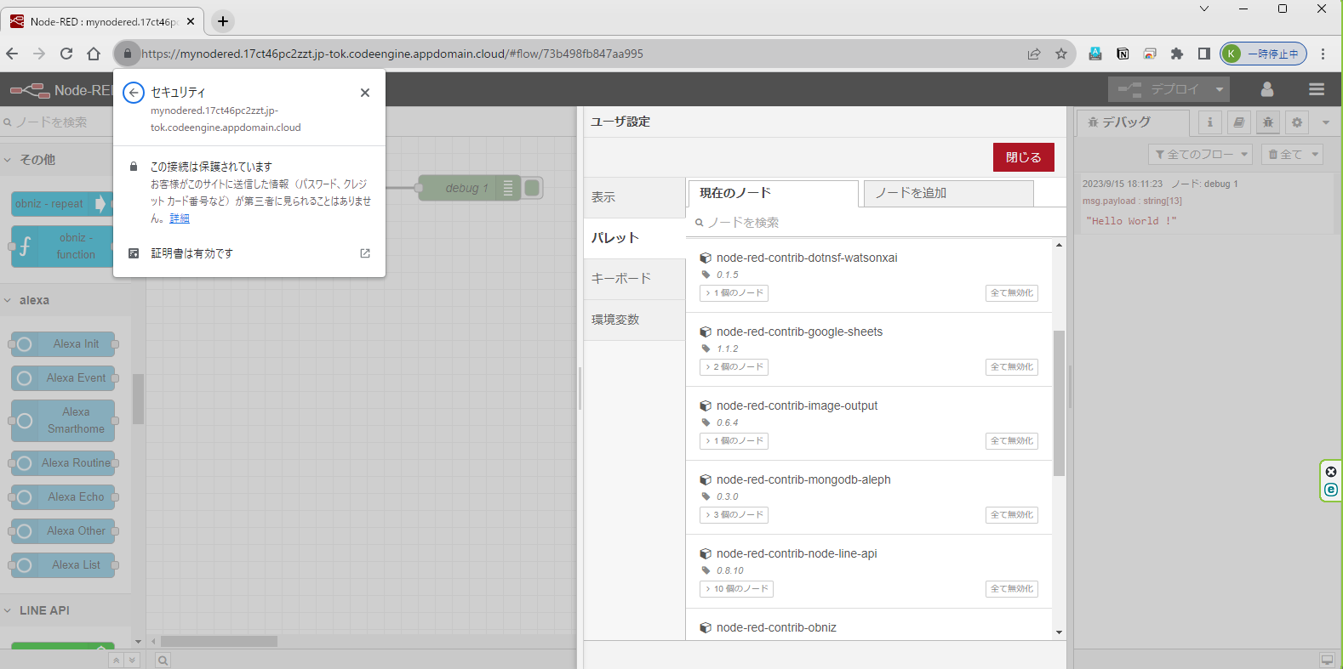Open the Node-RED user account icon

coord(1267,89)
